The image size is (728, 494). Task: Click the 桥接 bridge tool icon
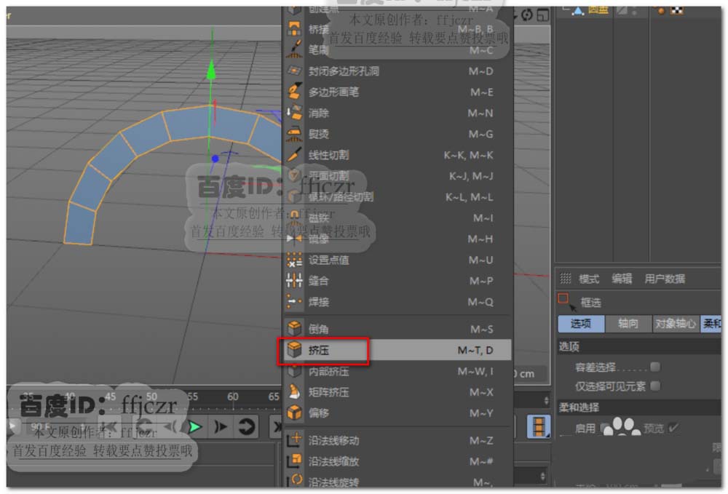point(294,29)
